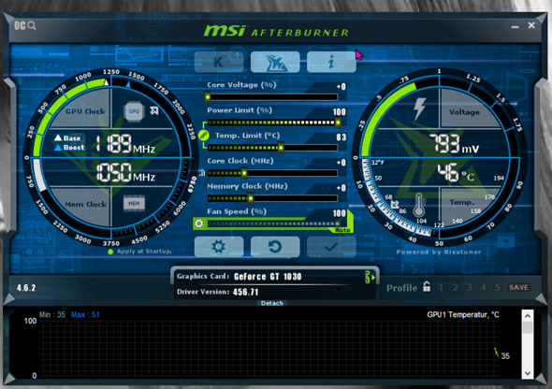Click the Detach monitor button
This screenshot has height=389, width=552.
[x=271, y=303]
